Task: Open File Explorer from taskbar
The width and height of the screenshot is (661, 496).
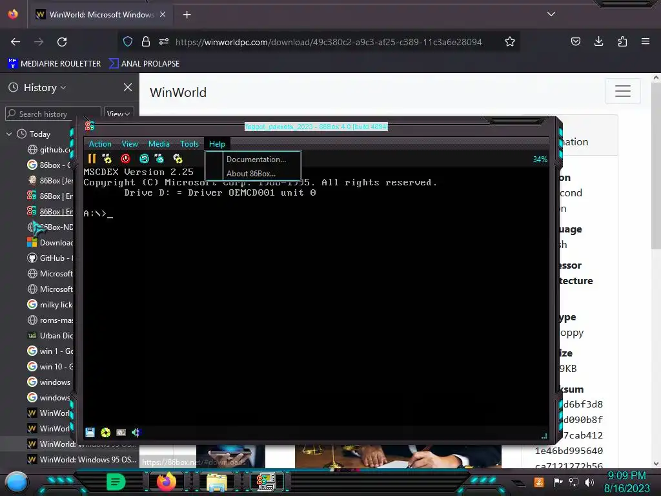Action: (x=217, y=482)
